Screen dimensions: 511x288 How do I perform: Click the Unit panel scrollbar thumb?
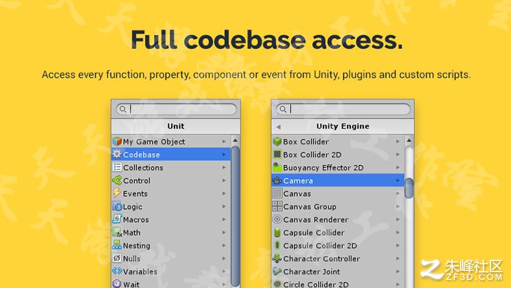coord(235,217)
